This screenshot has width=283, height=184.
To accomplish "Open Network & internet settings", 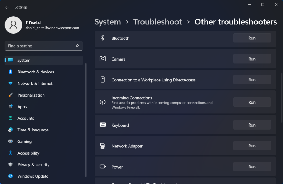I will (x=44, y=83).
